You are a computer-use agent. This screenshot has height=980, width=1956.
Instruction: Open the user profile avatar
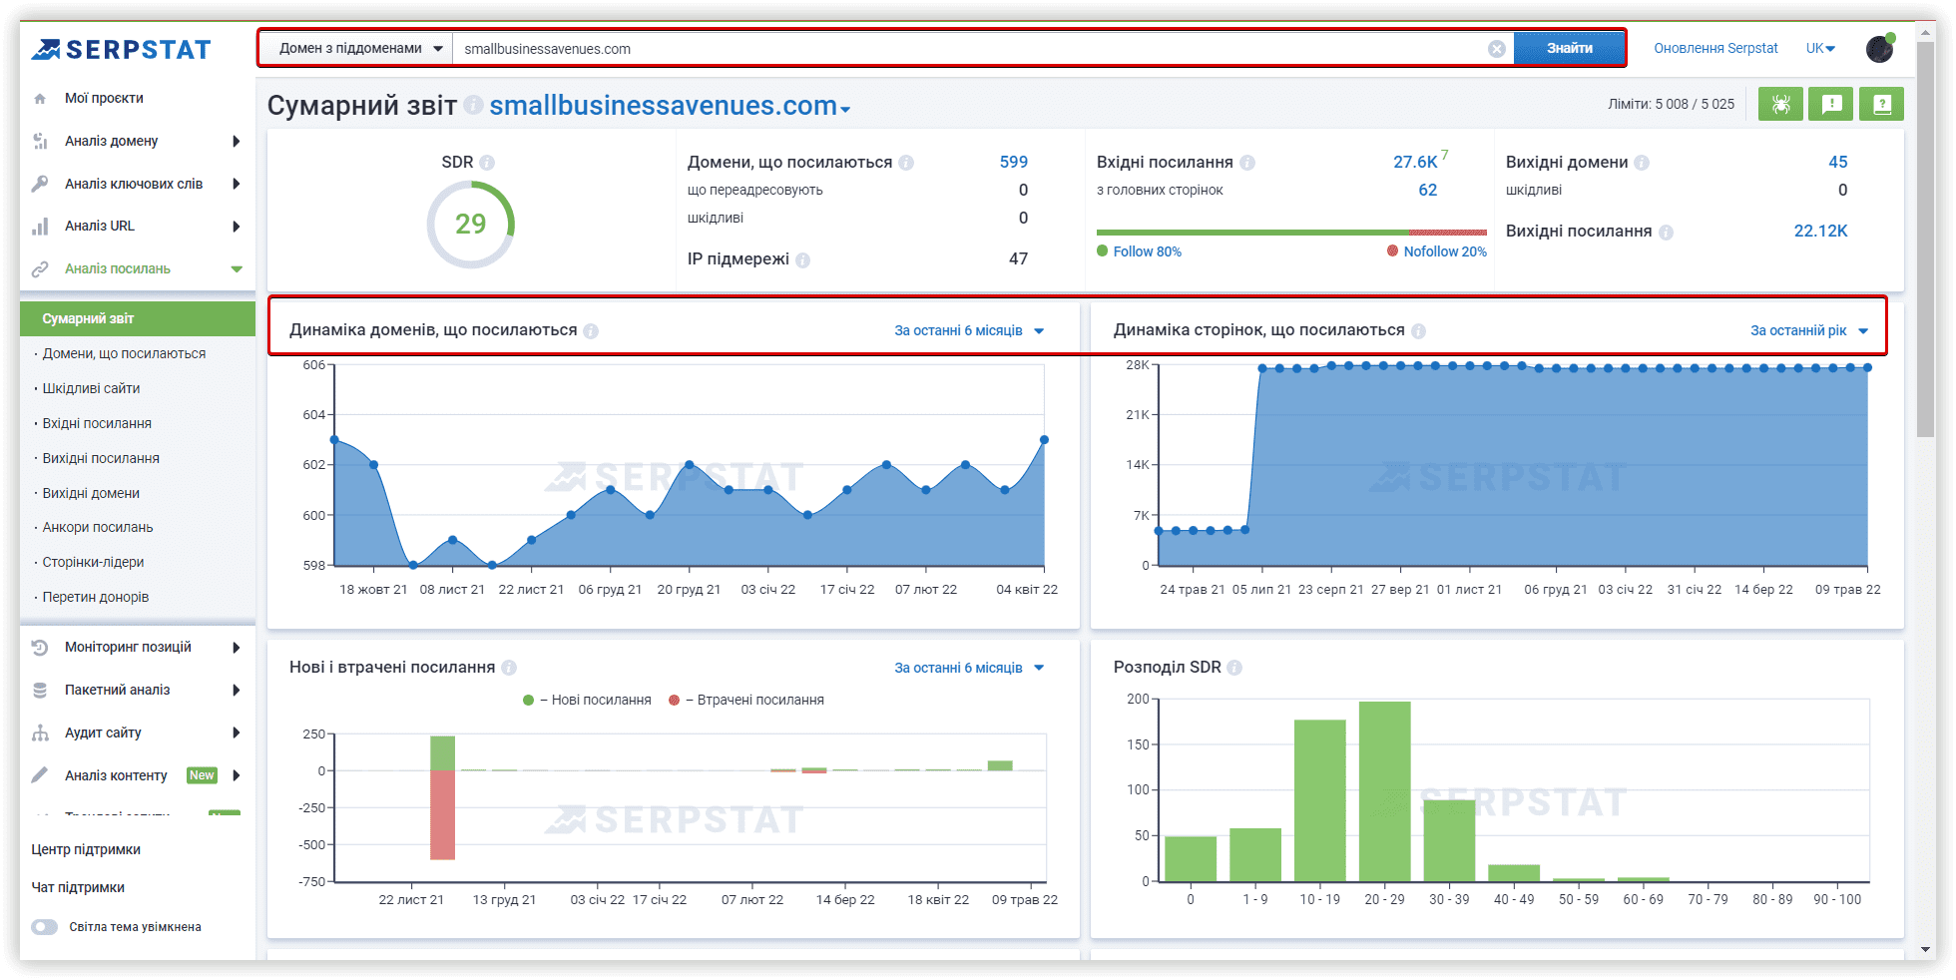point(1880,49)
